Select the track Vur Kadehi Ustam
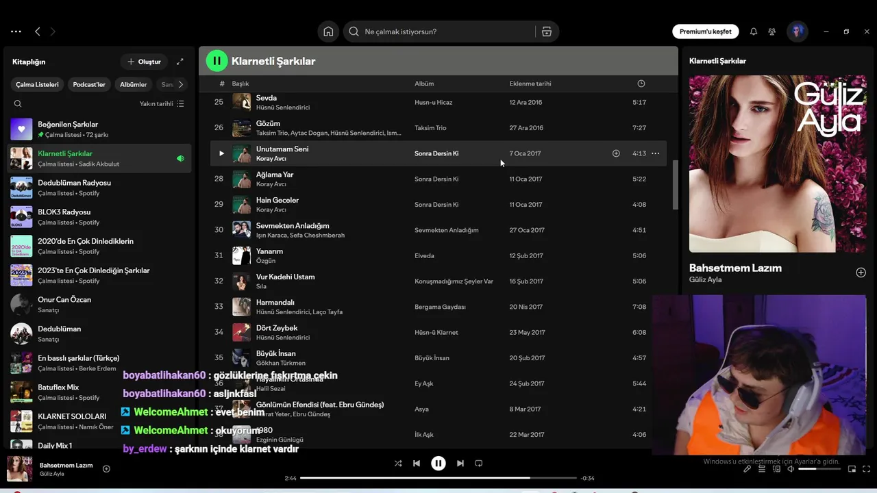877x493 pixels. pos(438,281)
